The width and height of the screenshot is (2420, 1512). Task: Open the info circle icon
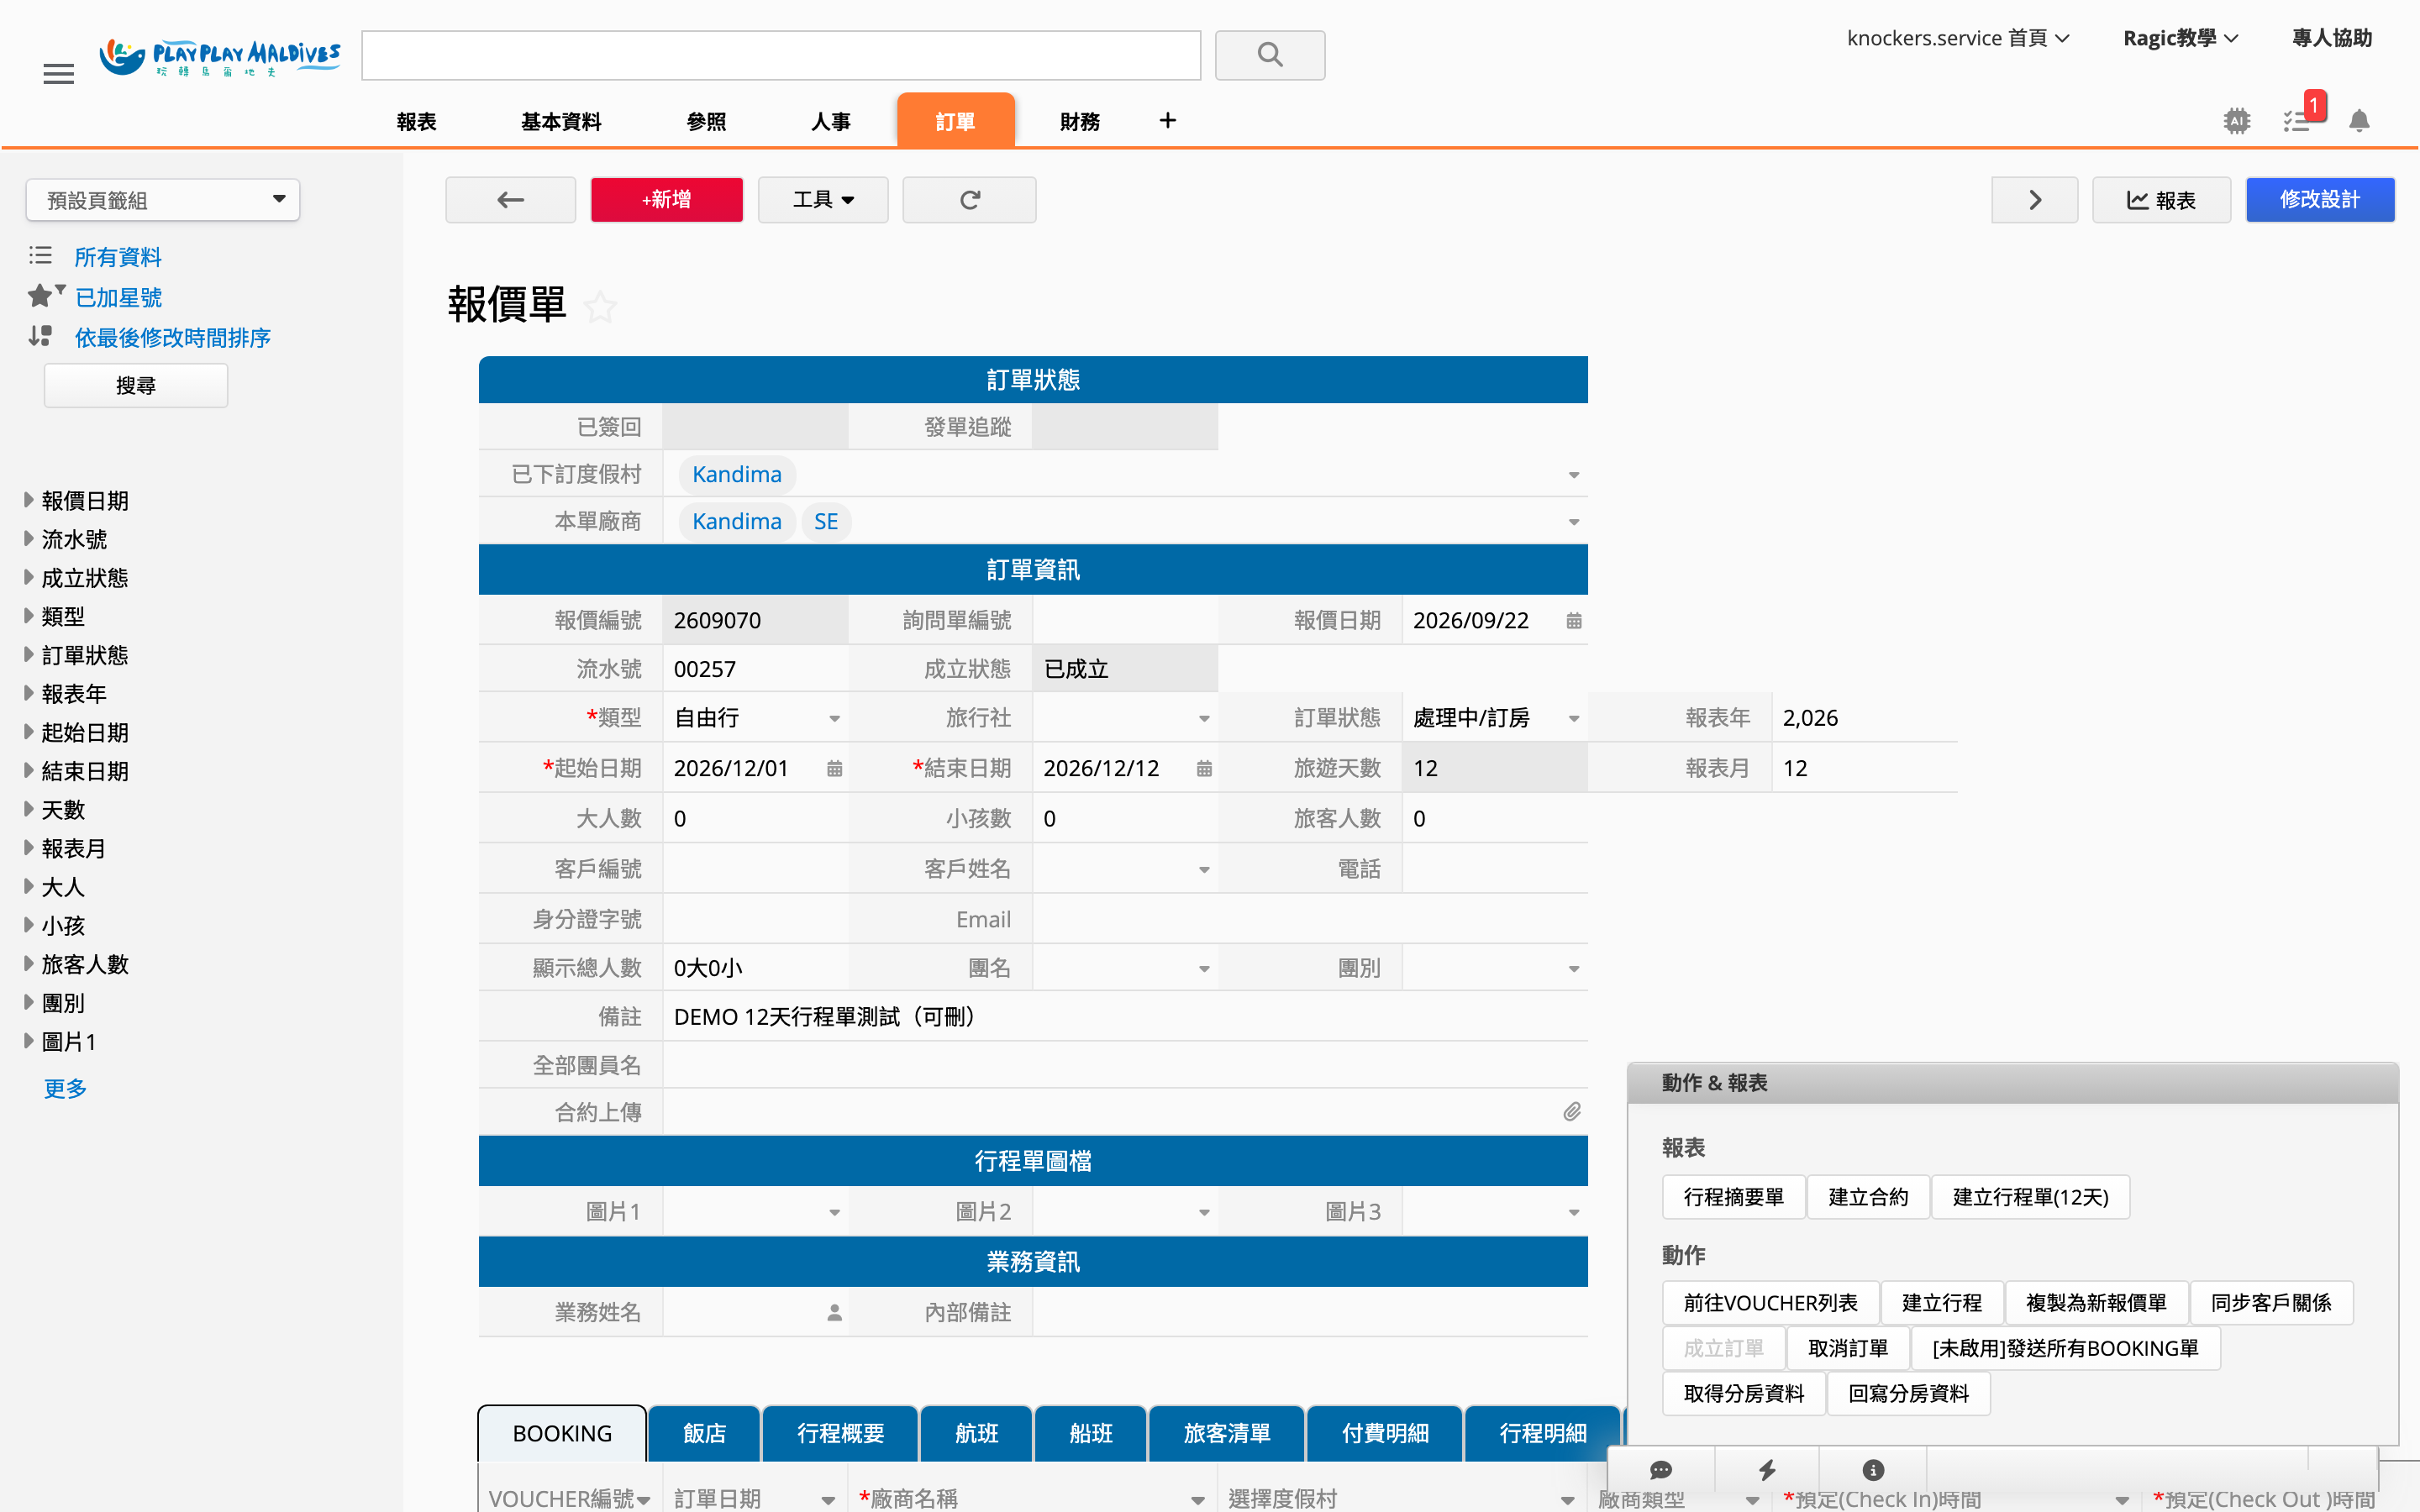(1873, 1469)
